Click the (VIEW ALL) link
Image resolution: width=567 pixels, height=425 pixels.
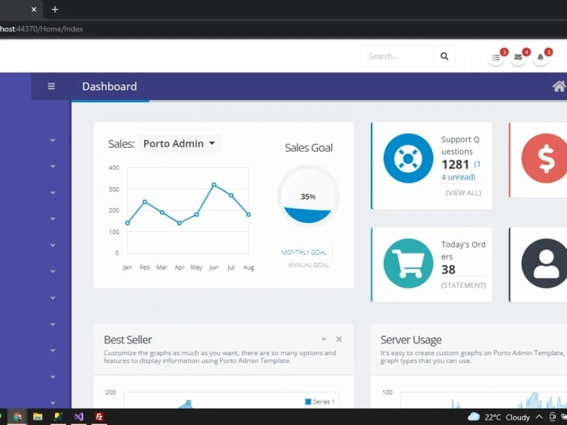(x=463, y=193)
